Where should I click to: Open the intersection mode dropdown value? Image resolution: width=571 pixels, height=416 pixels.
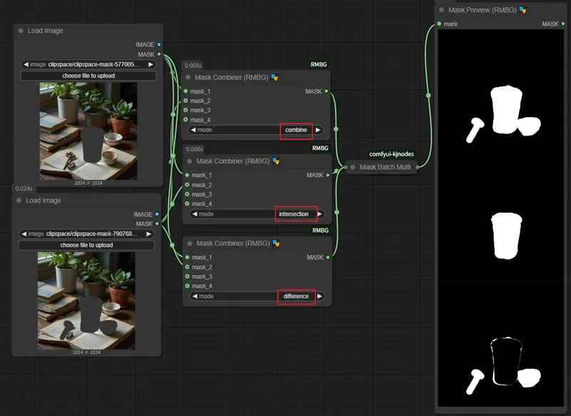click(293, 214)
